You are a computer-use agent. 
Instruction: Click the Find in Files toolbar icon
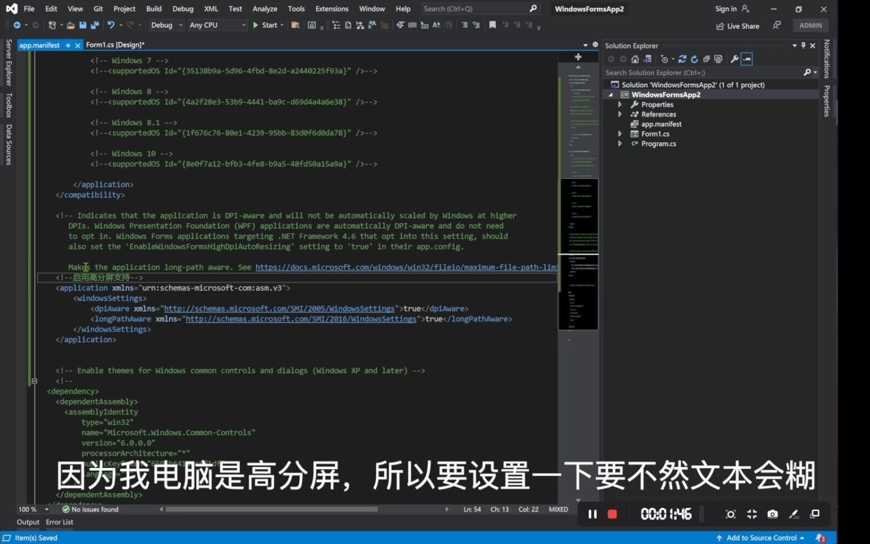pos(295,25)
